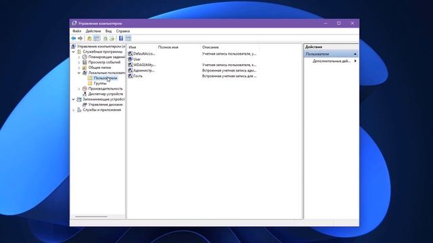Click the Forward arrow toolbar icon
Screen dimensions: 433x243
pos(80,38)
